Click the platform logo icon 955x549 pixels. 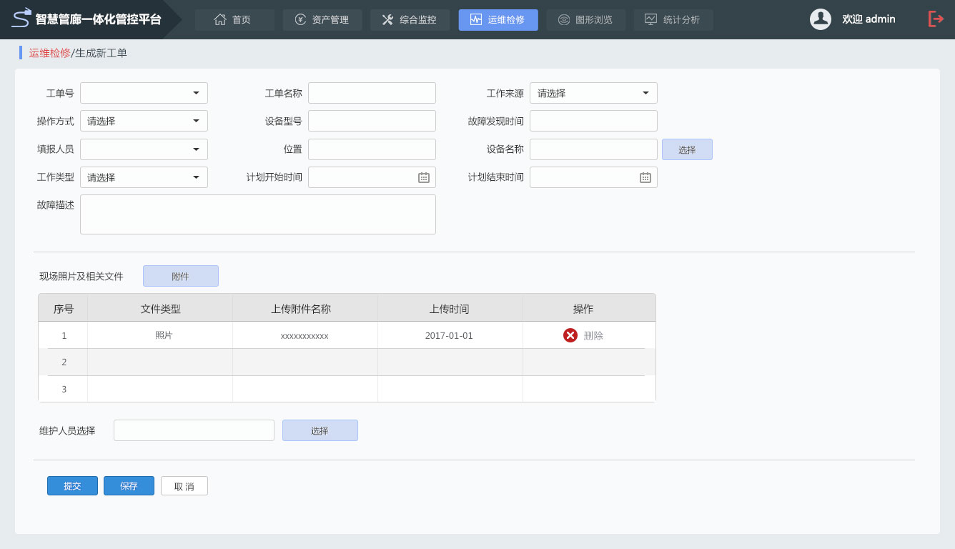click(21, 18)
